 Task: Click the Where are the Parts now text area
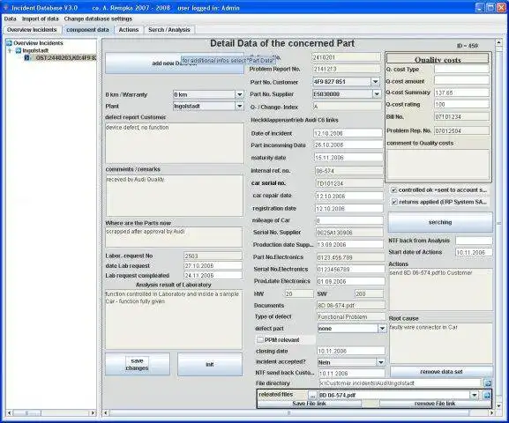pyautogui.click(x=174, y=237)
